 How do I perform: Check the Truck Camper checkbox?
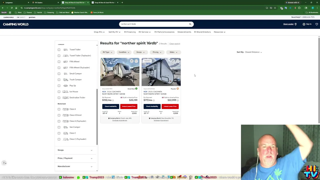pyautogui.click(x=59, y=80)
